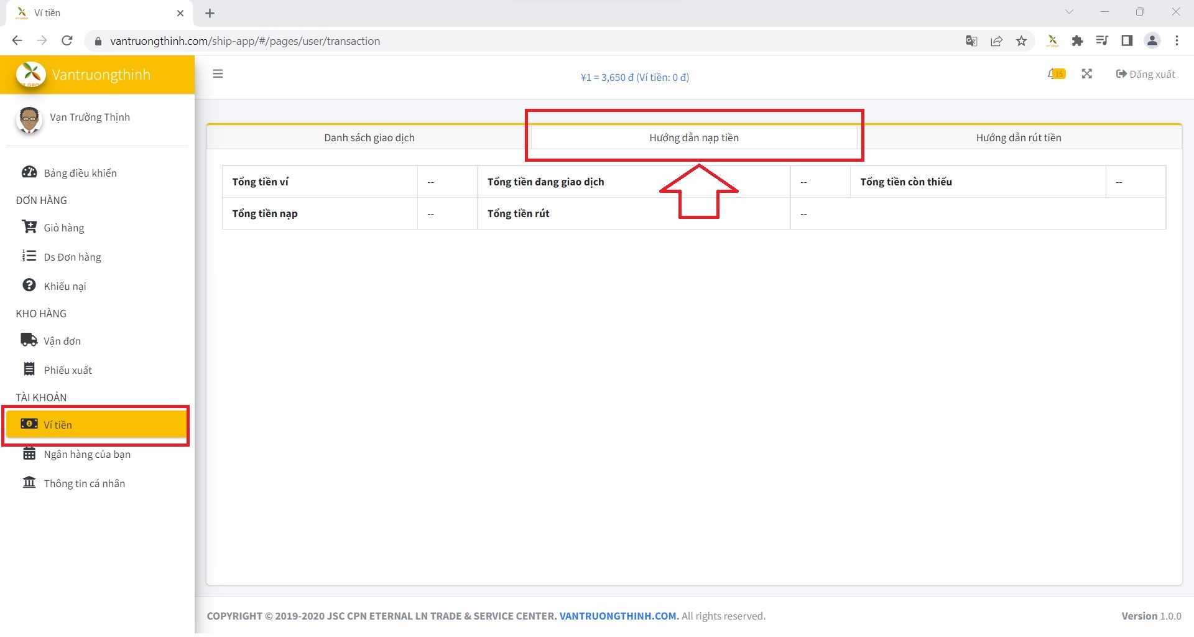Image resolution: width=1194 pixels, height=637 pixels.
Task: Click the Tổng tiền nạp cell
Action: click(320, 213)
